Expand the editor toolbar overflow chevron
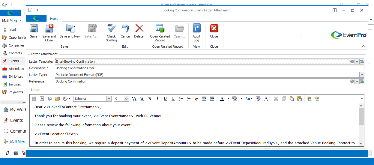 (362, 99)
